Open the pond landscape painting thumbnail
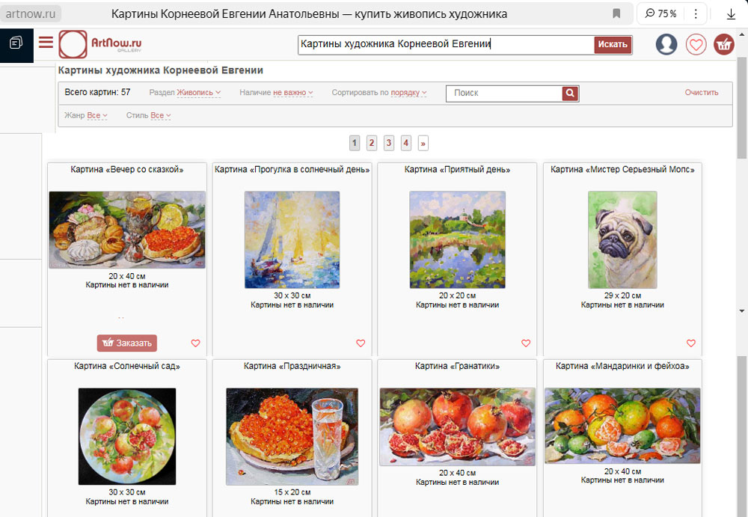Viewport: 748px width, 517px height. coord(457,239)
